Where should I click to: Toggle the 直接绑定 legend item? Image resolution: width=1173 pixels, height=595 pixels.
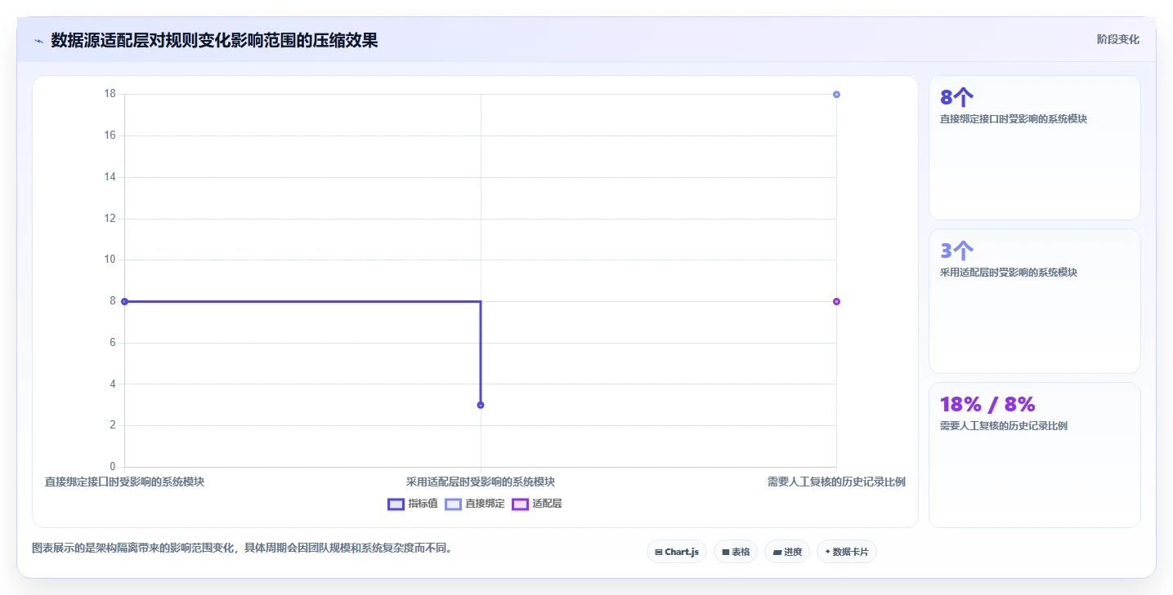pos(475,504)
